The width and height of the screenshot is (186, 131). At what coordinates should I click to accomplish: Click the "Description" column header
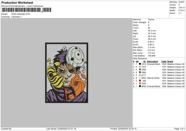click(153, 61)
